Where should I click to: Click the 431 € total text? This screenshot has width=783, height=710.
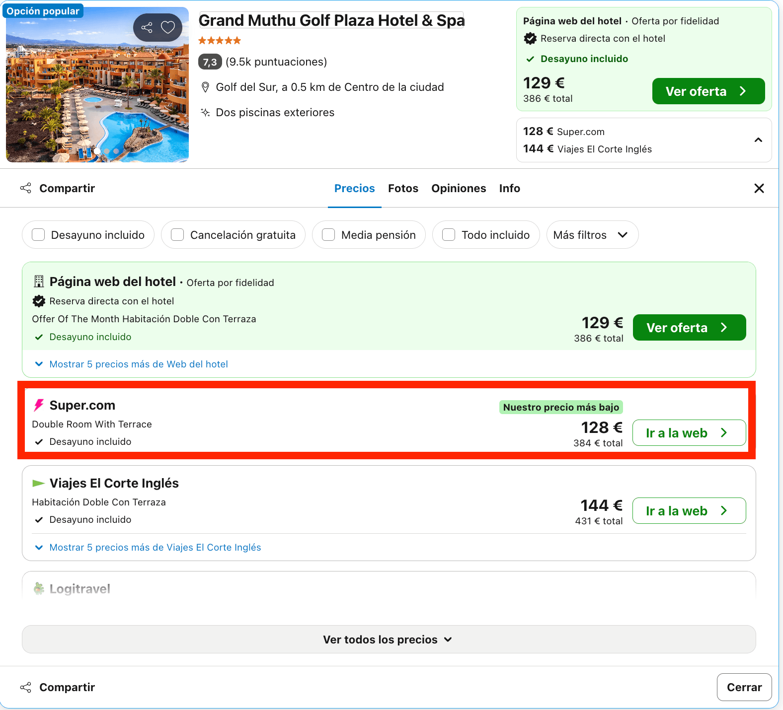pyautogui.click(x=599, y=521)
